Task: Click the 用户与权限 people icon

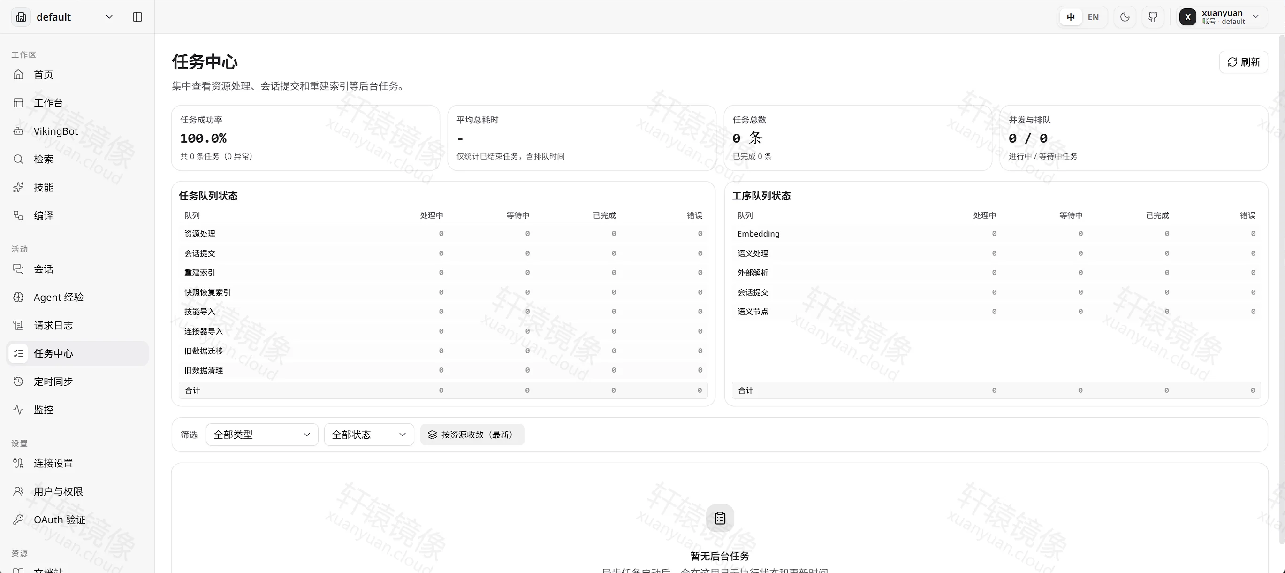Action: tap(18, 491)
